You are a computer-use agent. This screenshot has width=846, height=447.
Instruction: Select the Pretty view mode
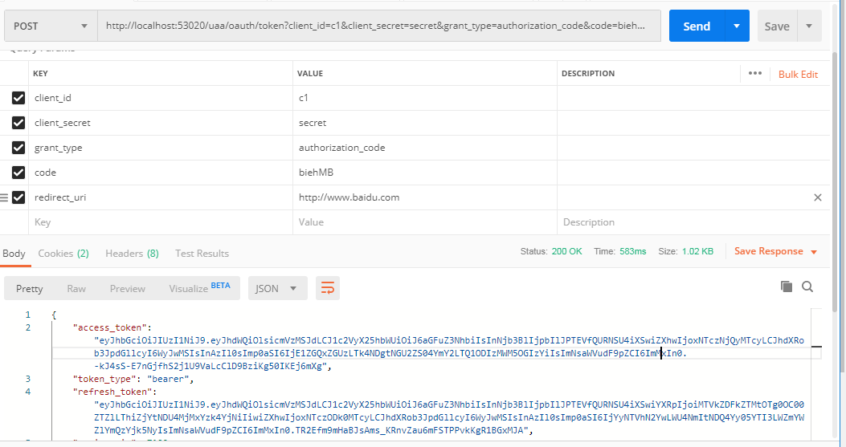coord(29,288)
